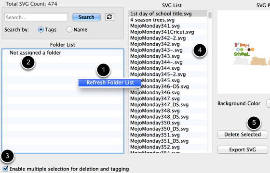Focus the Search text field
The width and height of the screenshot is (270, 173).
tap(36, 17)
